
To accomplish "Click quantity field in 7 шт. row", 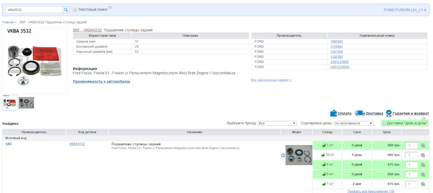I will click(x=411, y=184).
